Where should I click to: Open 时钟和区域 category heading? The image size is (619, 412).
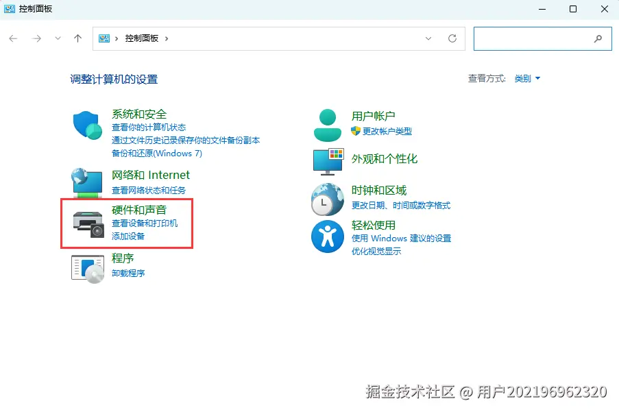tap(378, 191)
